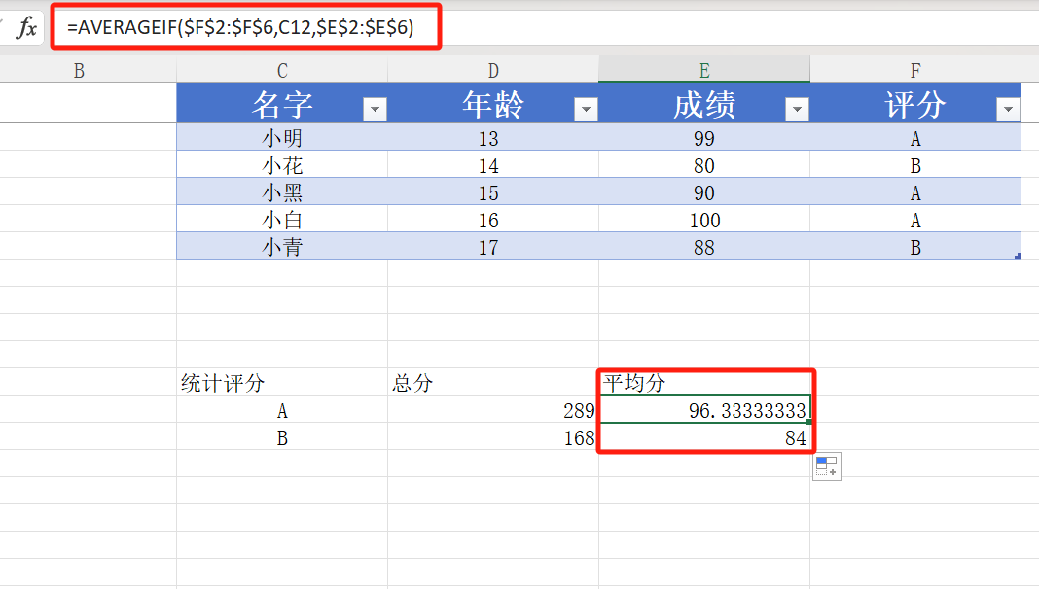This screenshot has width=1039, height=589.
Task: Open the 名字 column filter dropdown
Action: point(375,110)
